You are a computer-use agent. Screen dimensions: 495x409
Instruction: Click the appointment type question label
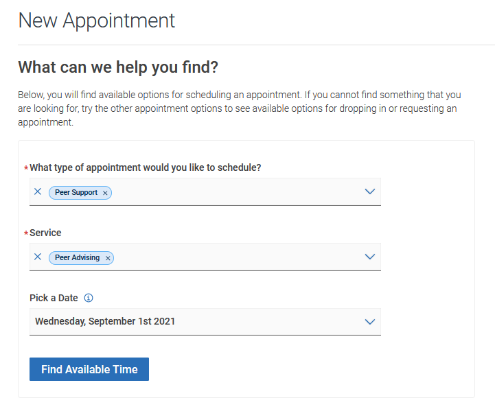146,167
